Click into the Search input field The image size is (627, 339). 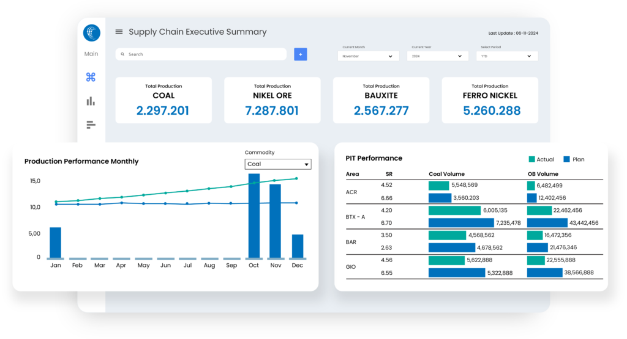click(x=202, y=54)
